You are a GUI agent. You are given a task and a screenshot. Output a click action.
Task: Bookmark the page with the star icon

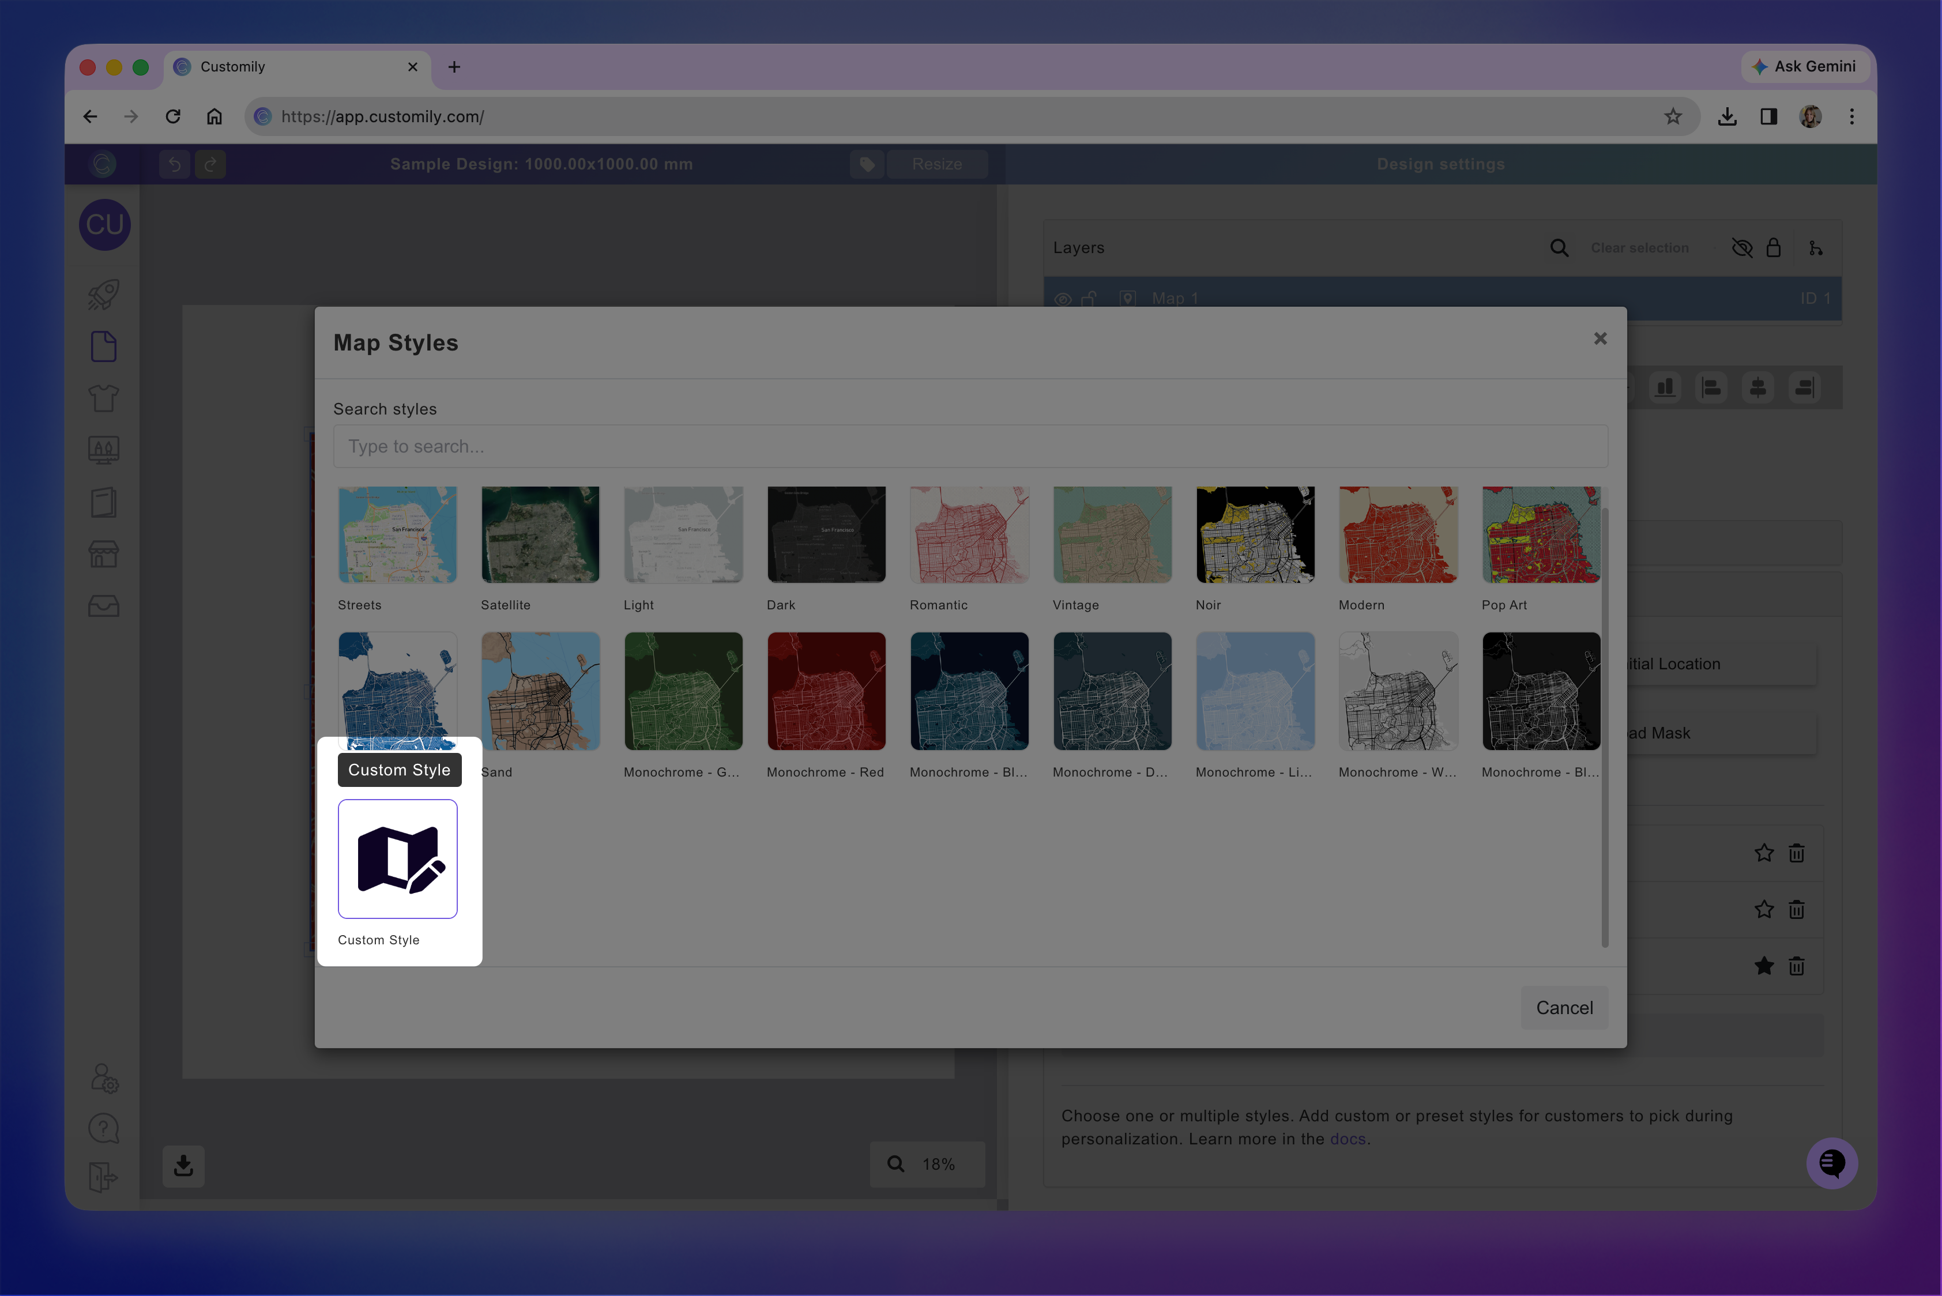pyautogui.click(x=1673, y=116)
